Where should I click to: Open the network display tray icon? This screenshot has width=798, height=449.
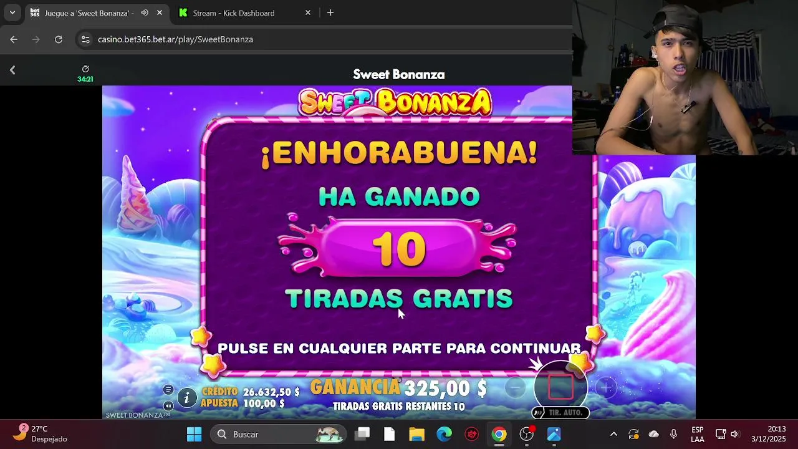[721, 434]
